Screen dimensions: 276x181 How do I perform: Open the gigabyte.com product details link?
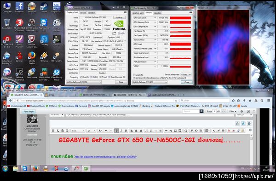[x=106, y=157]
